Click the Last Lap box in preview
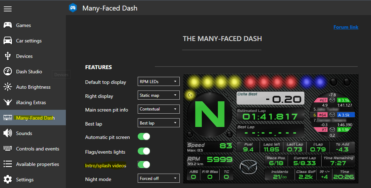 tap(295, 147)
